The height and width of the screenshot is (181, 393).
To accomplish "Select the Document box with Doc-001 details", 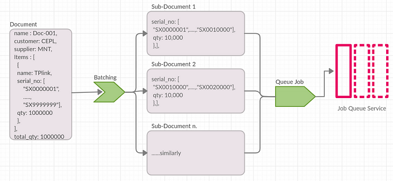I will pyautogui.click(x=41, y=84).
